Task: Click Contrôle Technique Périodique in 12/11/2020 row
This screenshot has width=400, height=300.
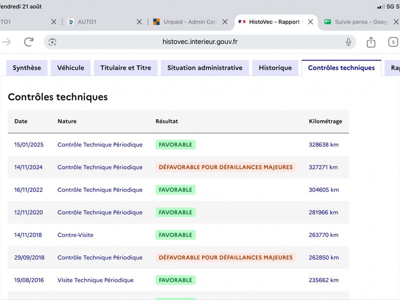Action: 100,212
